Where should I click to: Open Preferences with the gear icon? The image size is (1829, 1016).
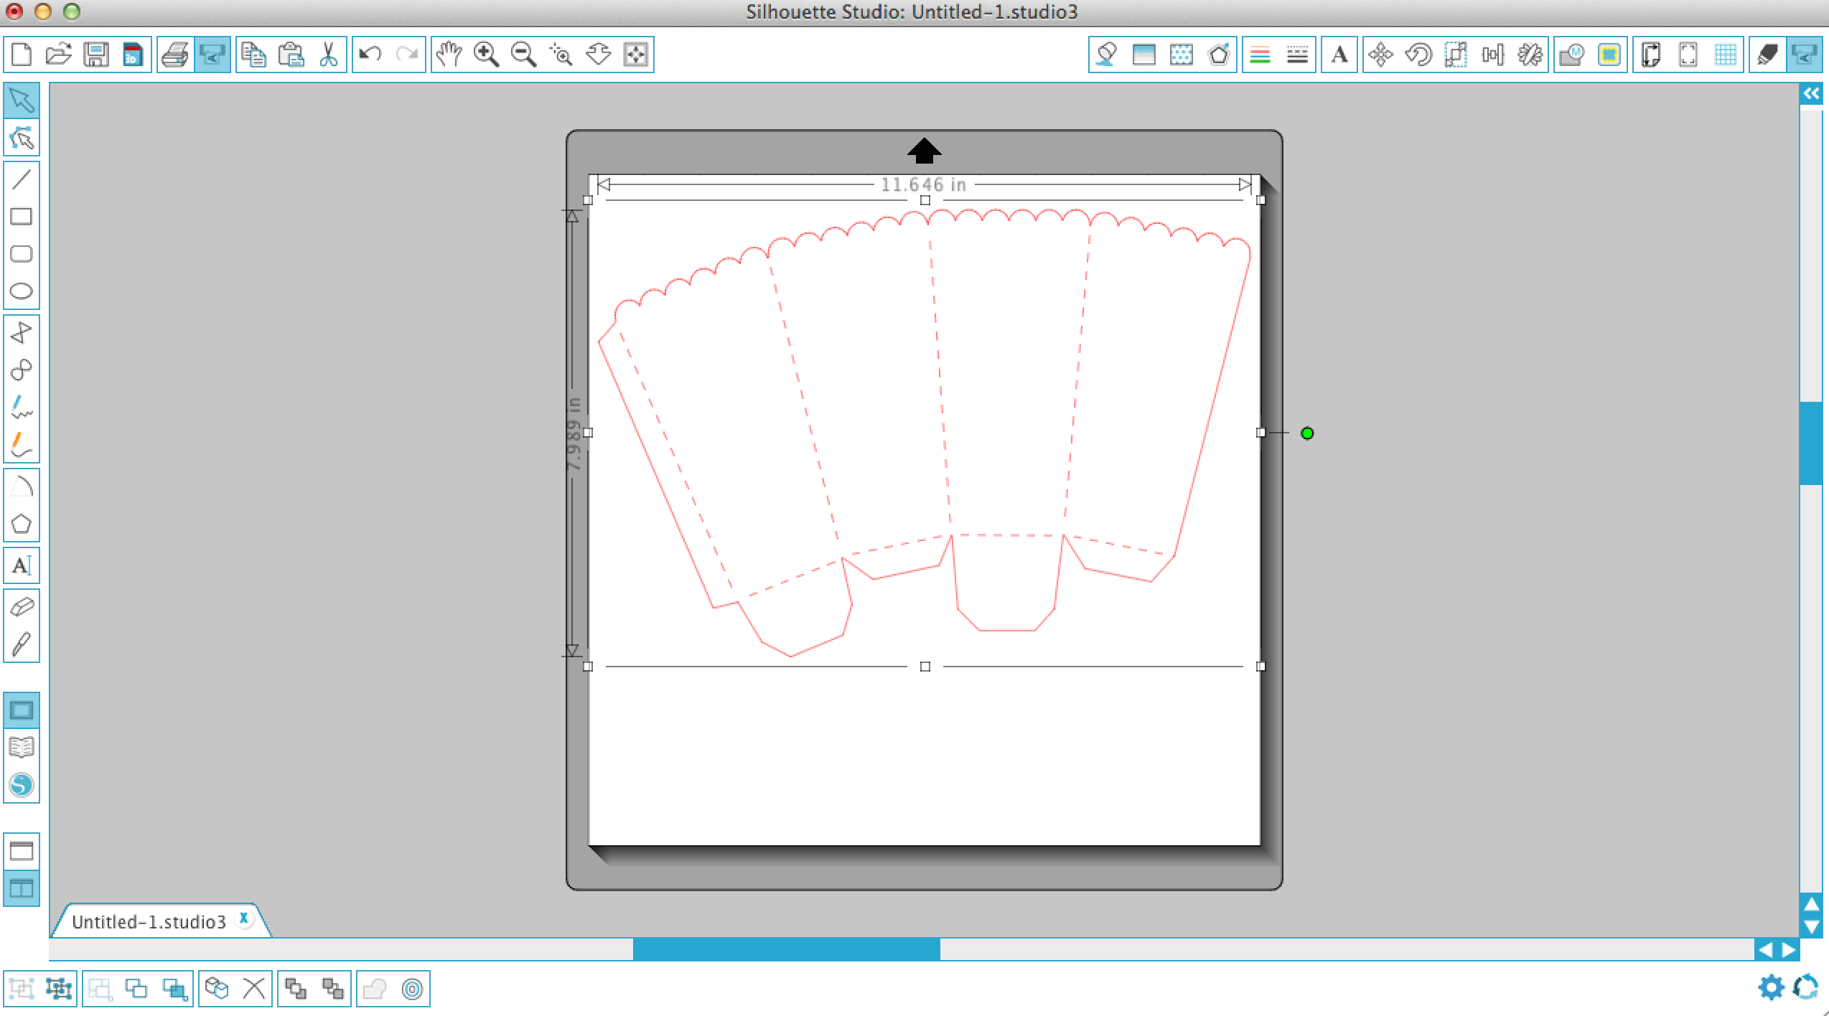click(x=1772, y=988)
